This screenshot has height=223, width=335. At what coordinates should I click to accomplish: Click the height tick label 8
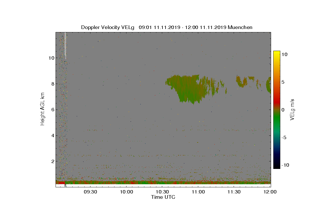52,84
